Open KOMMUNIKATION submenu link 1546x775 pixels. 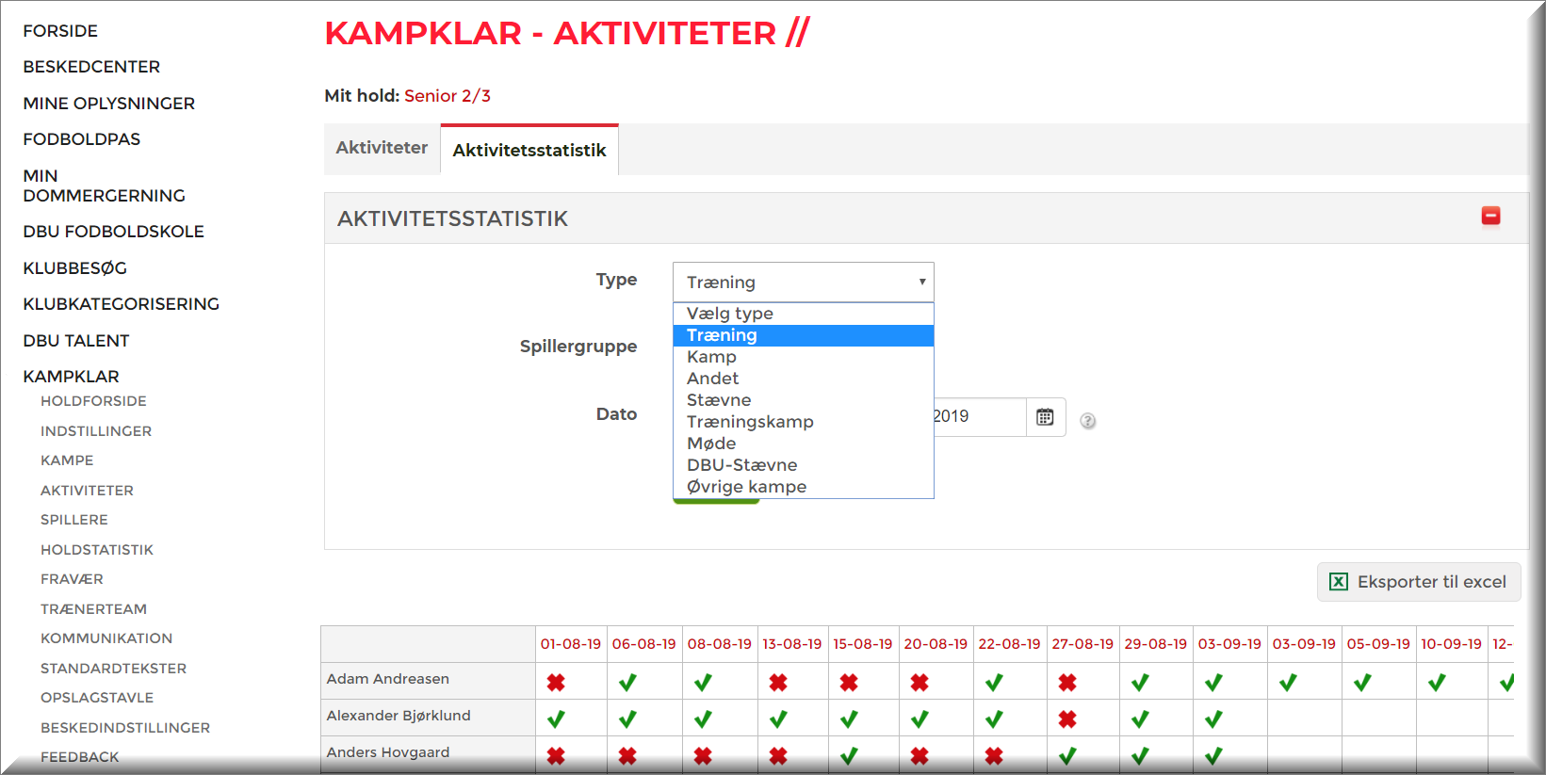tap(106, 638)
